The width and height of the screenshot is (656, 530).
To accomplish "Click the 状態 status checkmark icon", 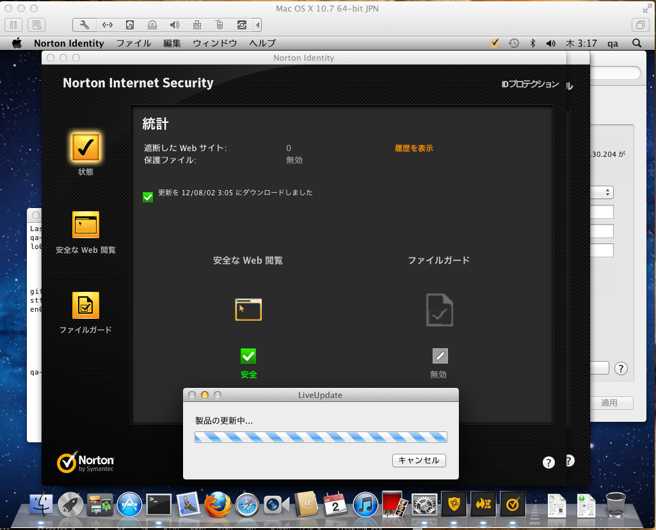I will (x=85, y=147).
